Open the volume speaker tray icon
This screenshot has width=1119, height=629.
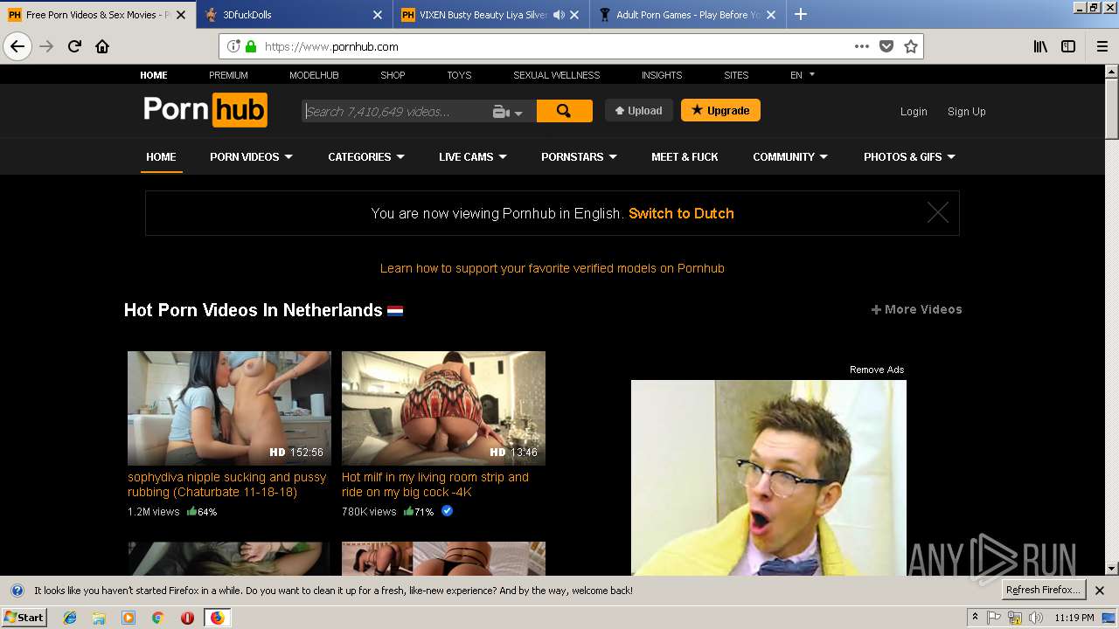(1036, 618)
